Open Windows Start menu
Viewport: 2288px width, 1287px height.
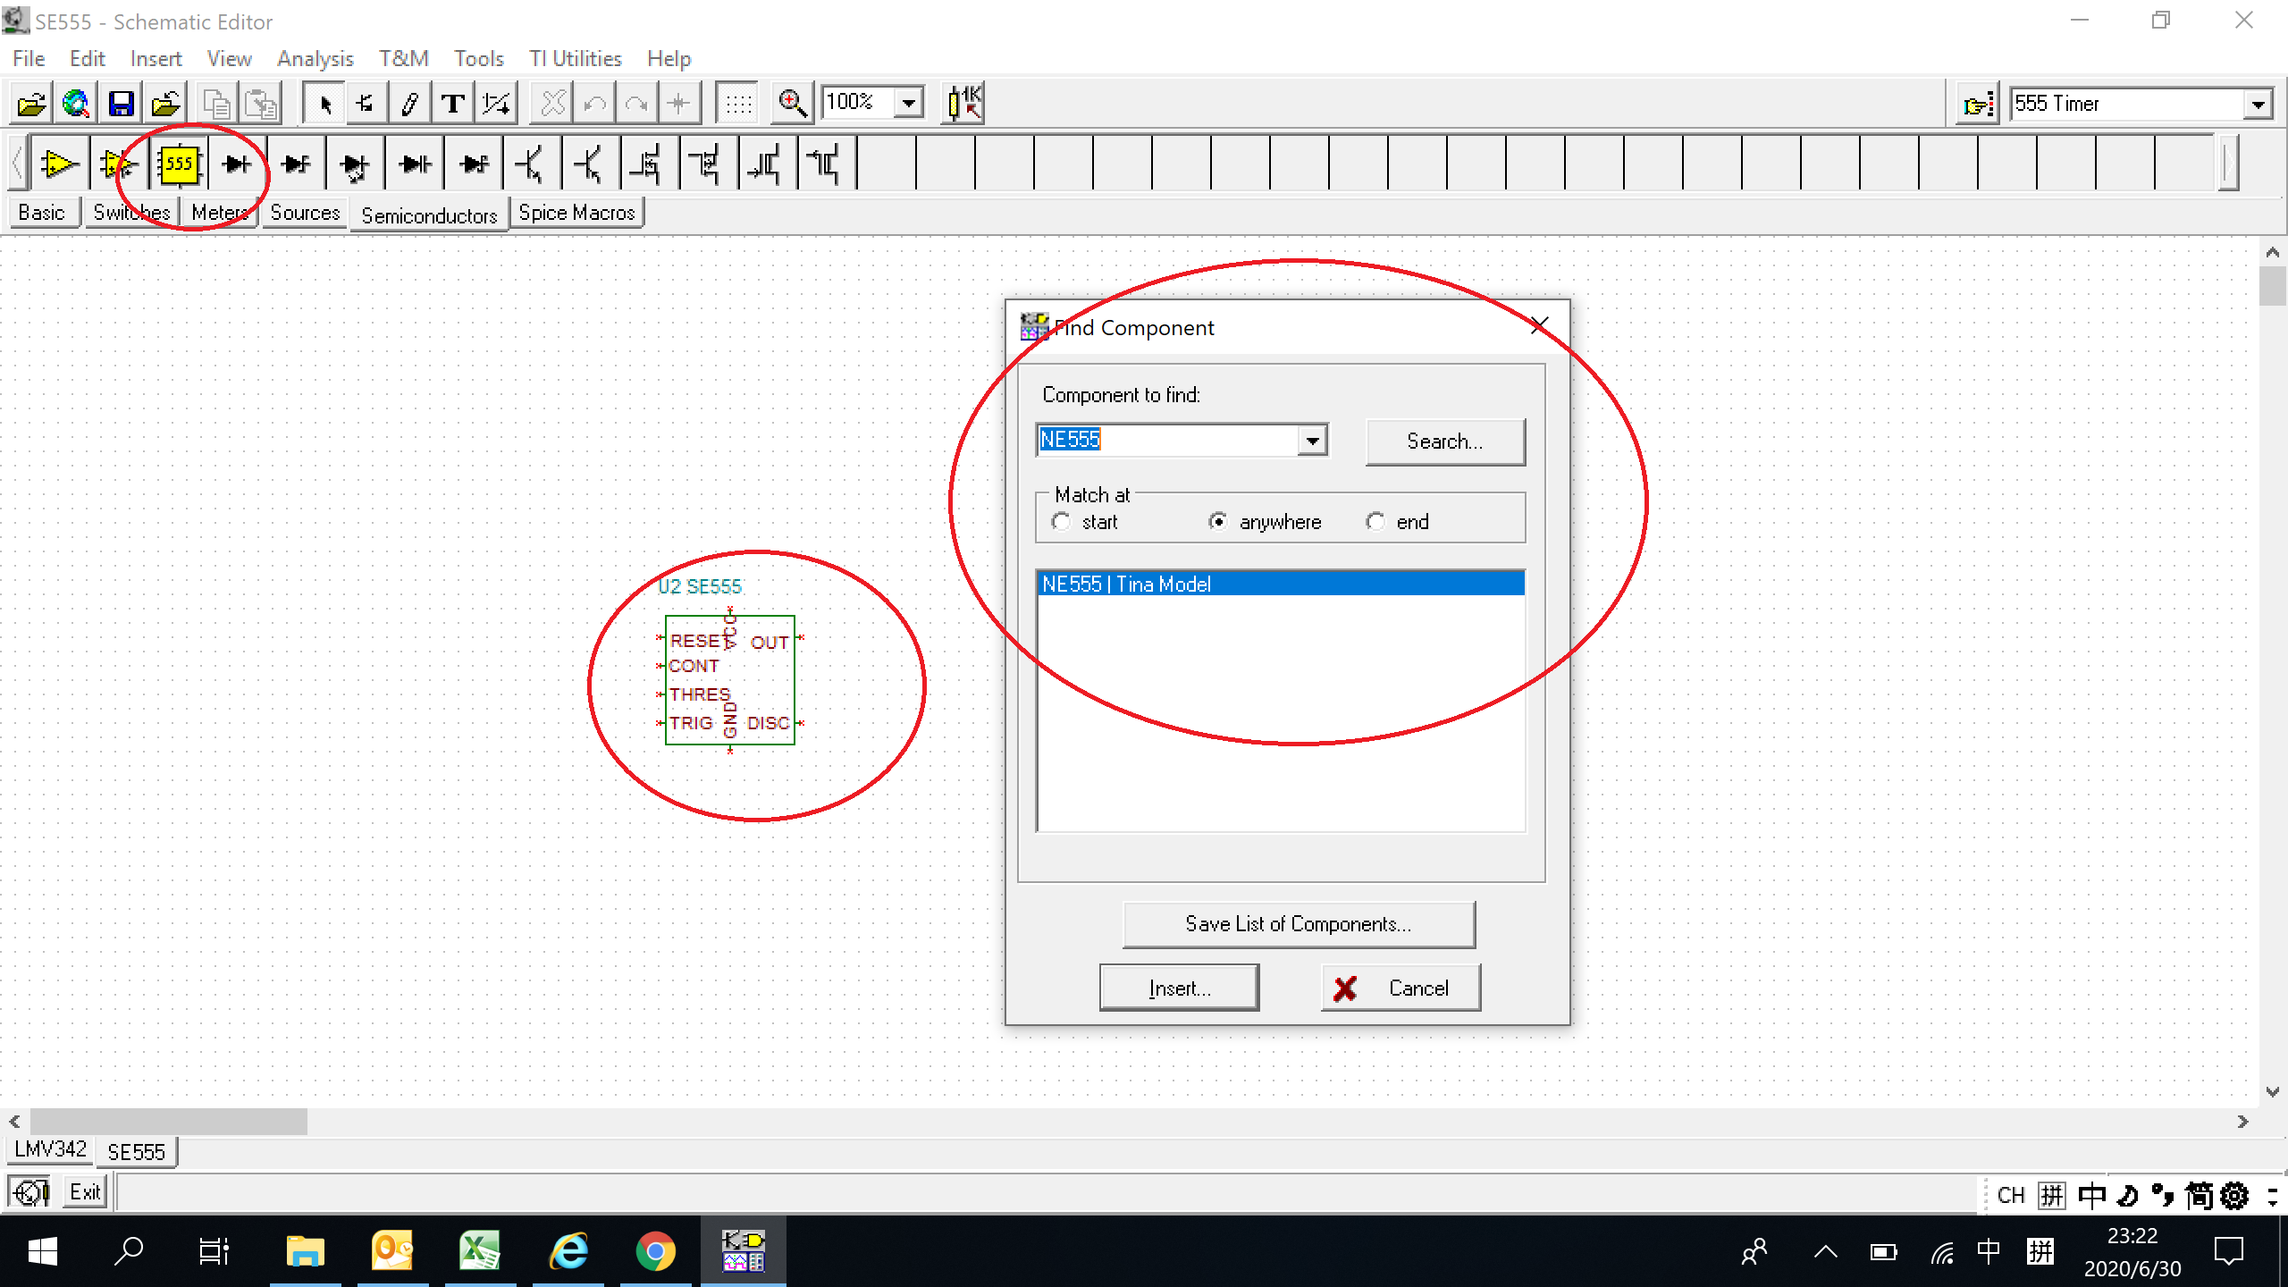[x=42, y=1251]
